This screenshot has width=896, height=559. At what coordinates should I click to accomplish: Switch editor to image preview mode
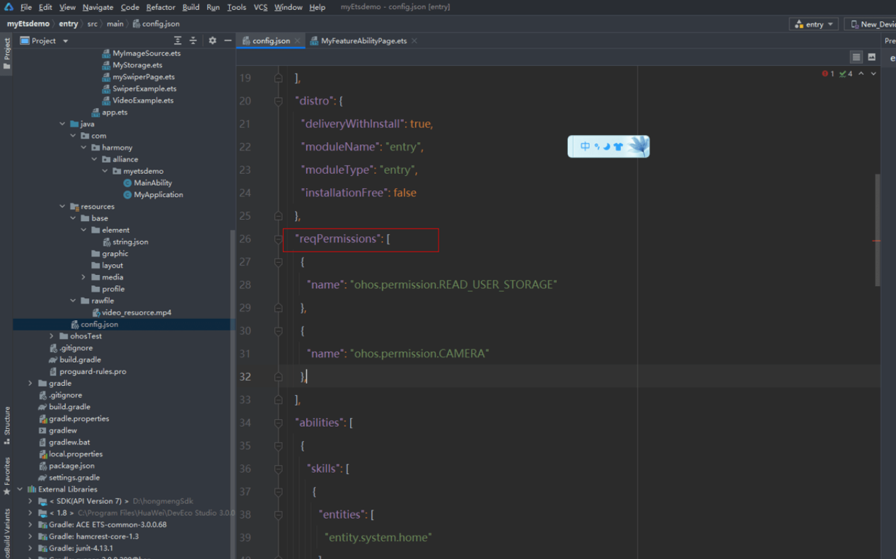click(x=871, y=57)
